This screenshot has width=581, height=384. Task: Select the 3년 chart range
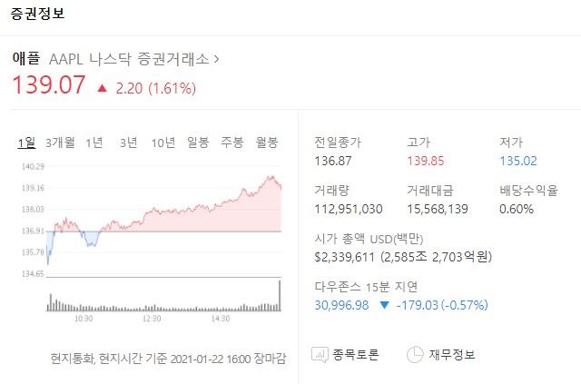tap(129, 143)
